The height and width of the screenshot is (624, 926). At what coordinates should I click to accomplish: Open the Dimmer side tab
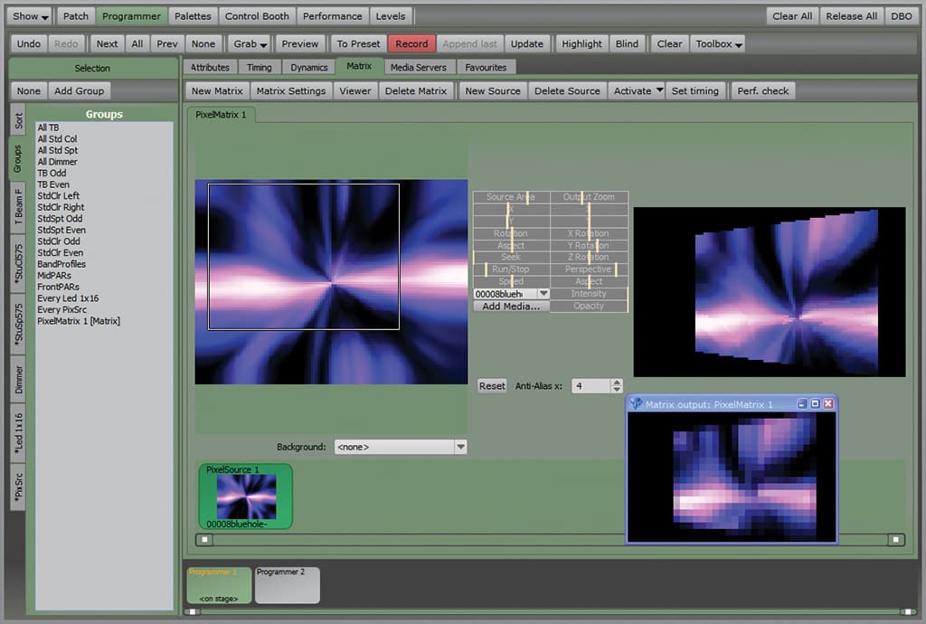(18, 380)
